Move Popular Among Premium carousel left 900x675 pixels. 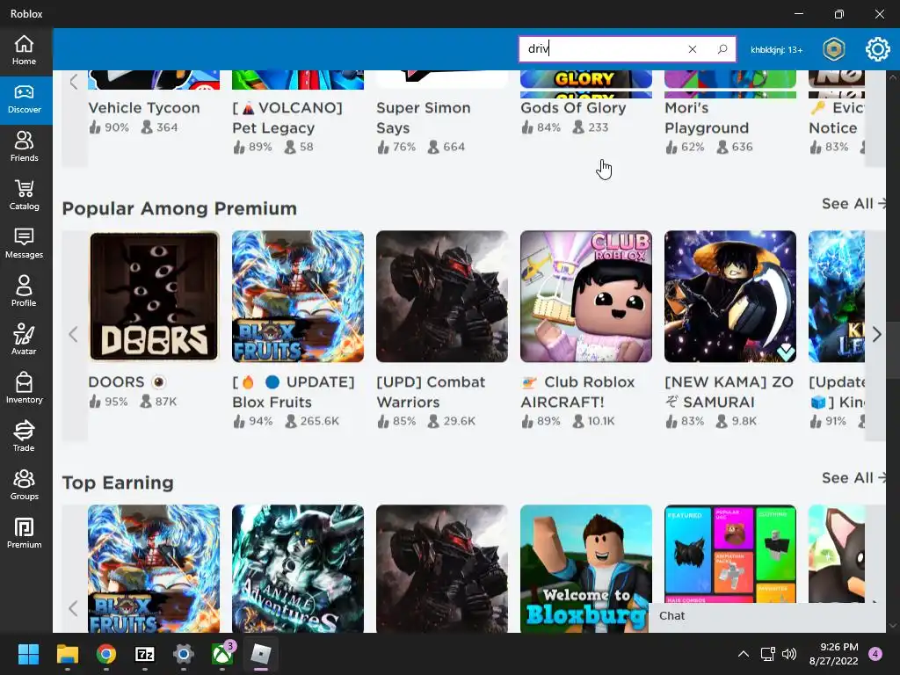[74, 334]
